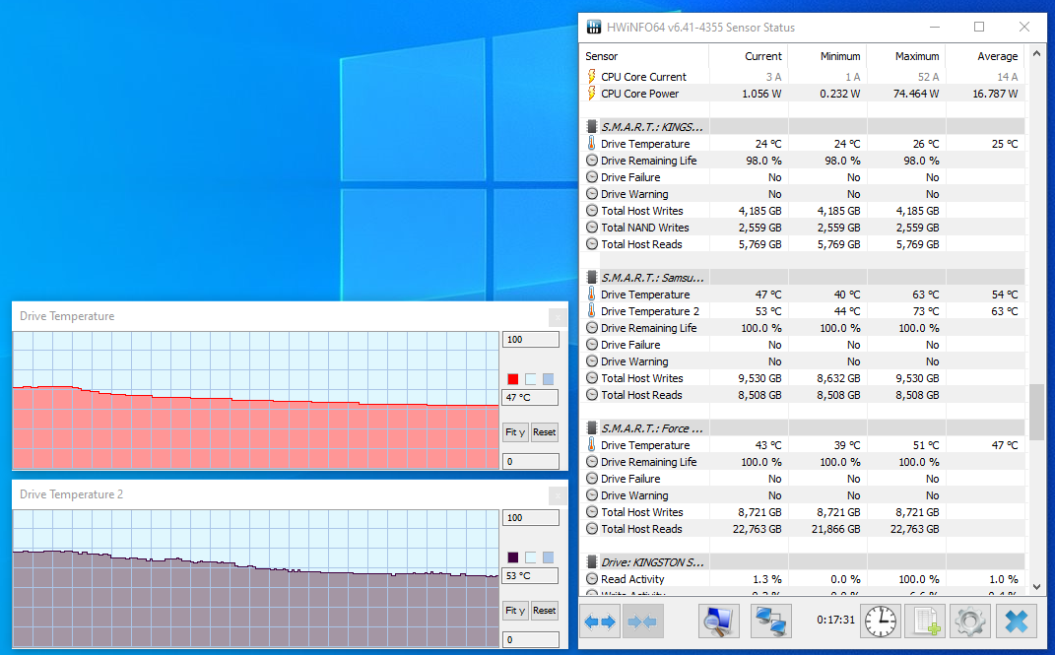Close the sensor window with the blue X
Viewport: 1055px width, 655px height.
pyautogui.click(x=1016, y=622)
